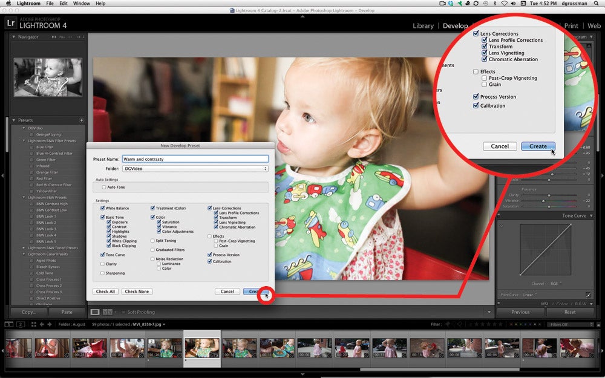The height and width of the screenshot is (378, 605).
Task: Open the Wi-Fi menu bar icon
Action: coord(504,4)
